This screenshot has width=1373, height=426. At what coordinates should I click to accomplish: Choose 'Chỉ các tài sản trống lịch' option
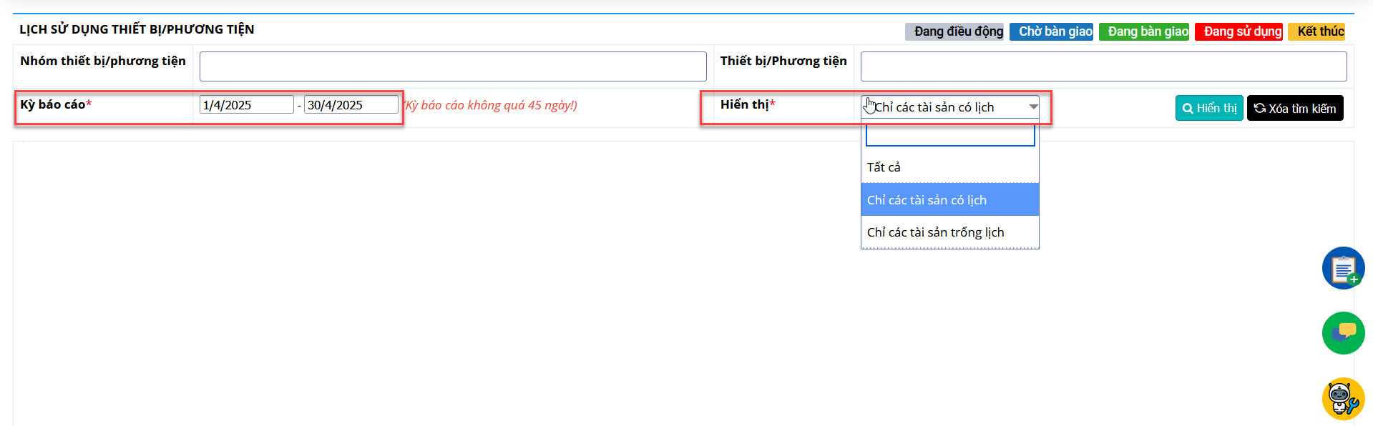coord(949,232)
